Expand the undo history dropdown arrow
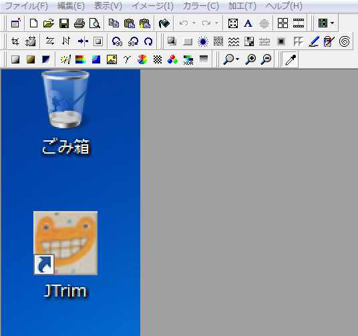Viewport: 358px width, 336px height. (194, 23)
